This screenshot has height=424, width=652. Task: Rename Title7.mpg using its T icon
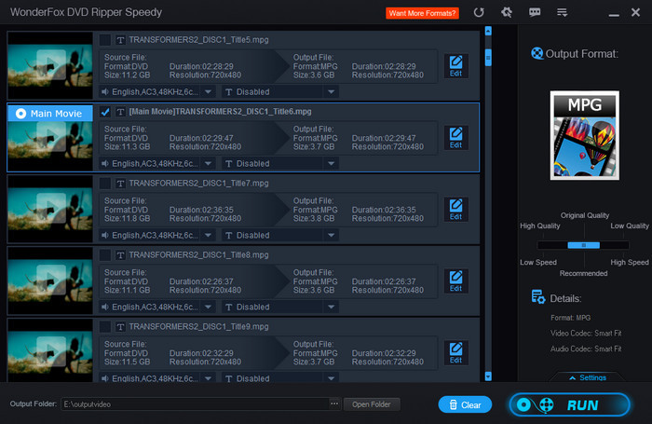coord(120,184)
